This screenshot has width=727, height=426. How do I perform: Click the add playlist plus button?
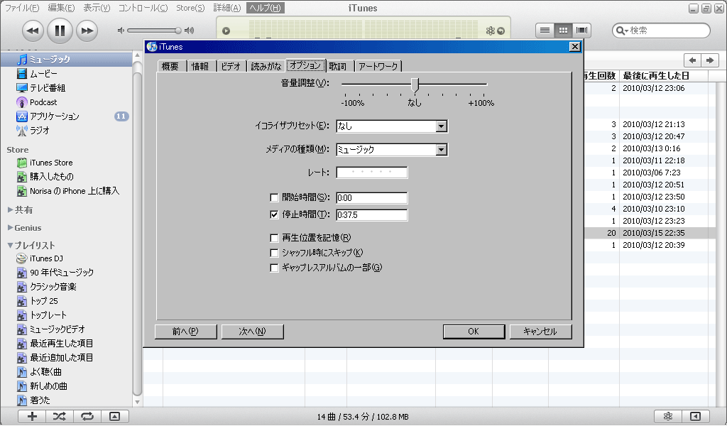32,416
